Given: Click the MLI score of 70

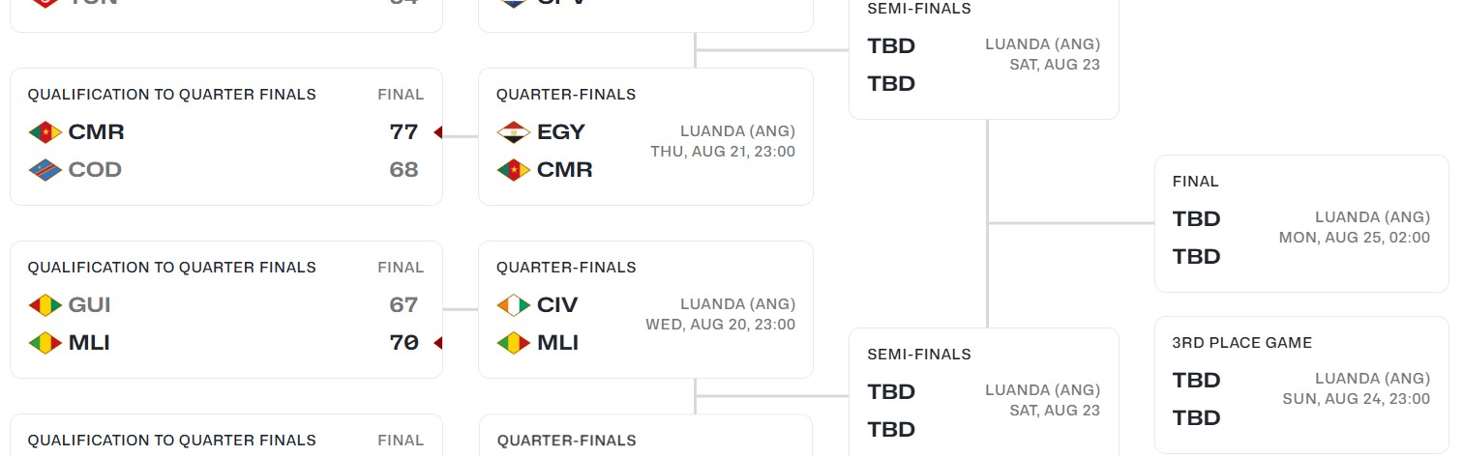Looking at the screenshot, I should pos(403,343).
